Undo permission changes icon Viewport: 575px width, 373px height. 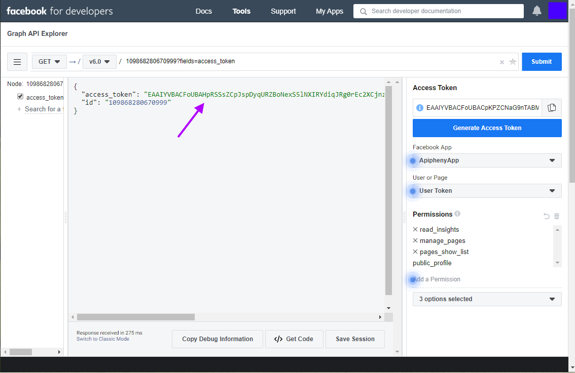tap(547, 216)
